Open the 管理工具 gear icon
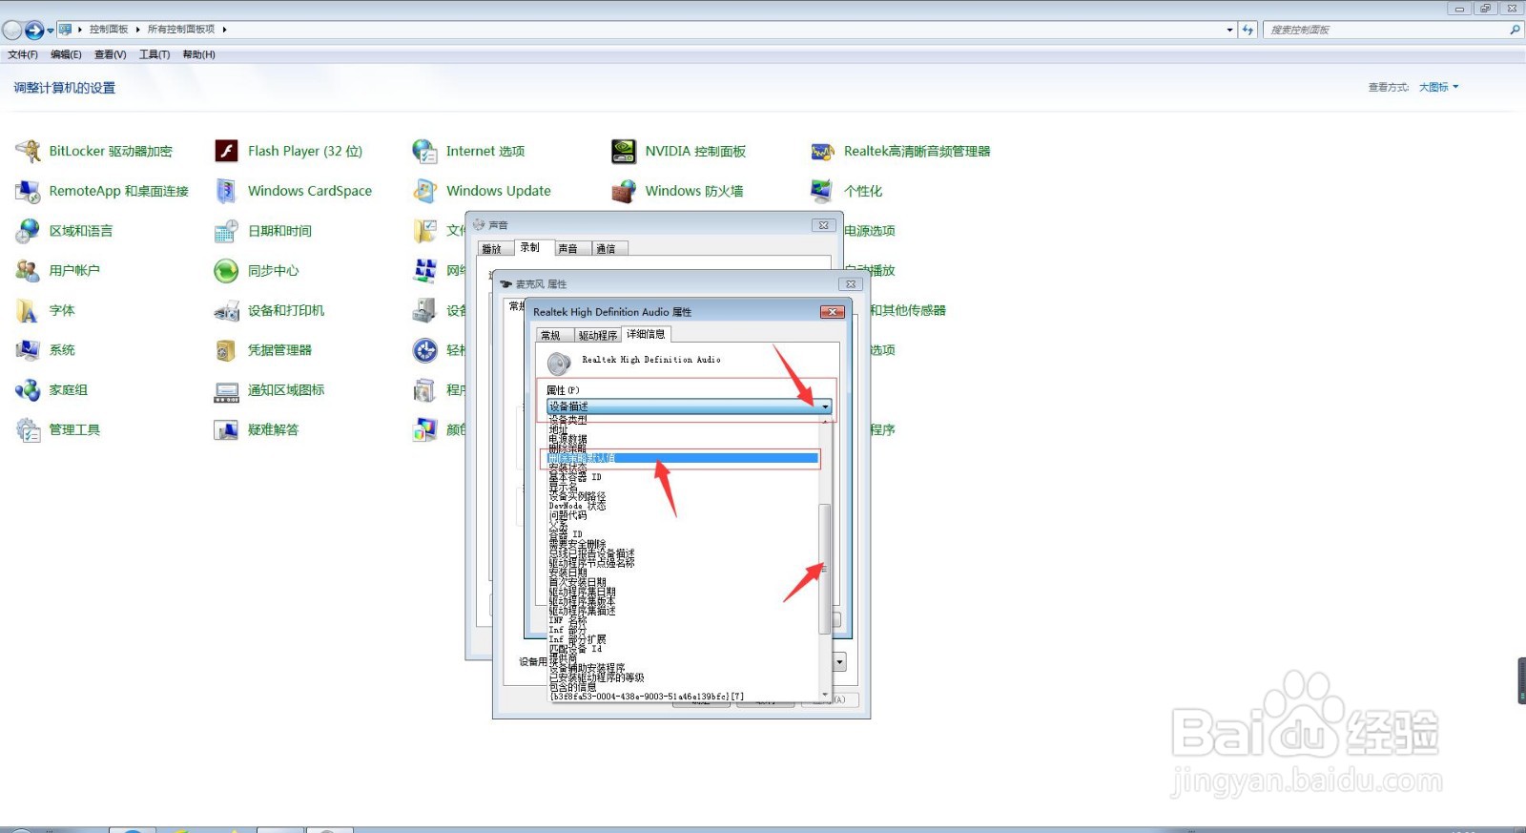 point(28,430)
